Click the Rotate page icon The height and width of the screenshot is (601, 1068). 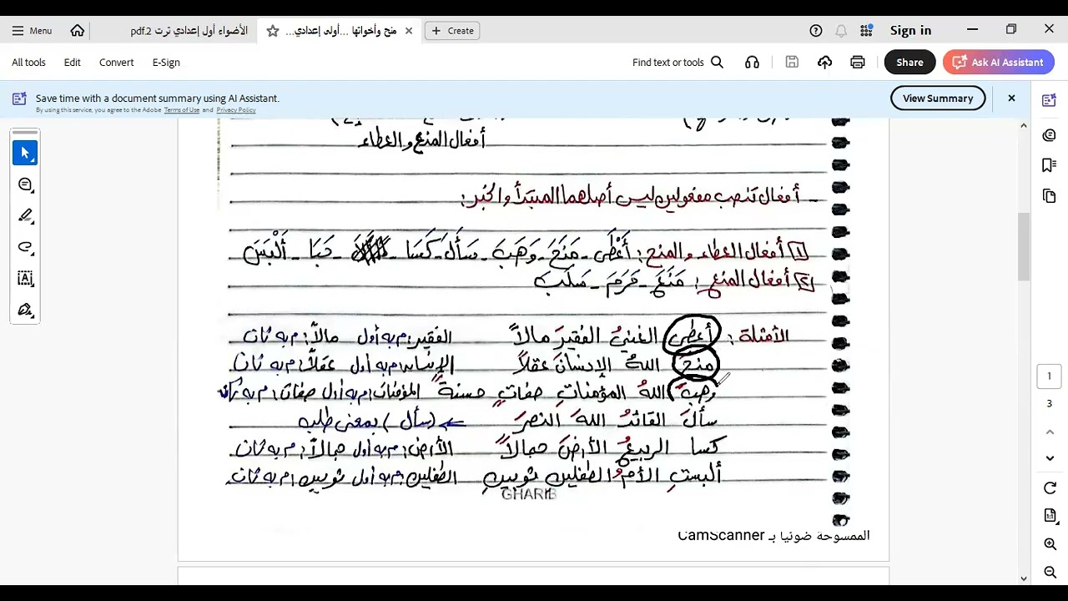point(1050,488)
